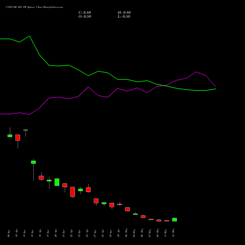Select the 11 May date label
This screenshot has width=245, height=245.
(166, 233)
